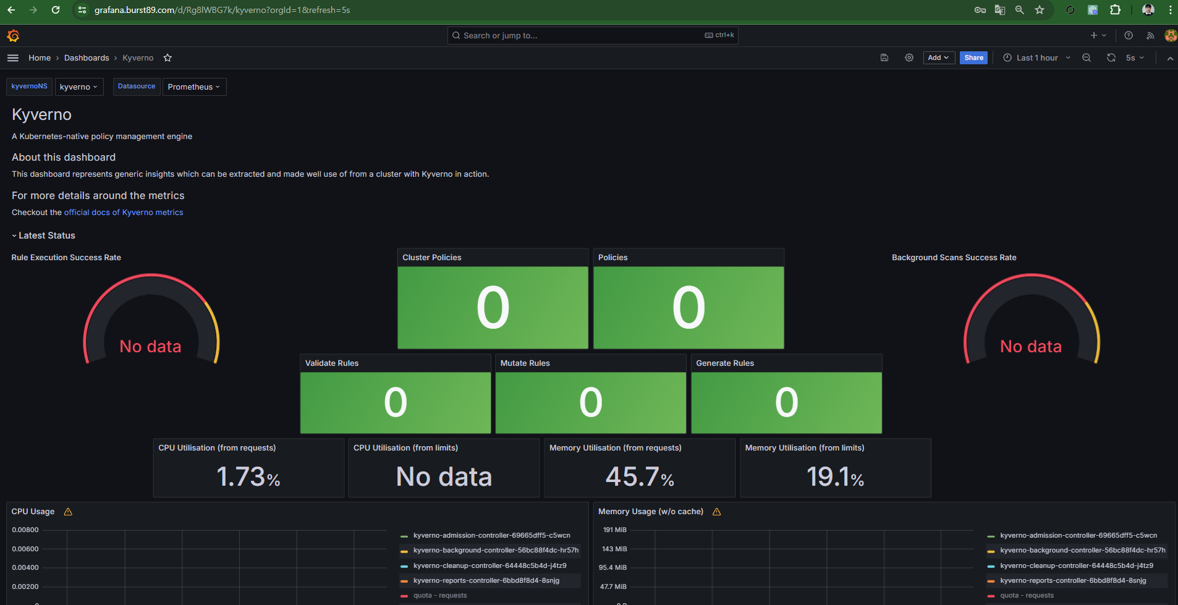Click the translate page icon
The width and height of the screenshot is (1178, 605).
point(1000,10)
